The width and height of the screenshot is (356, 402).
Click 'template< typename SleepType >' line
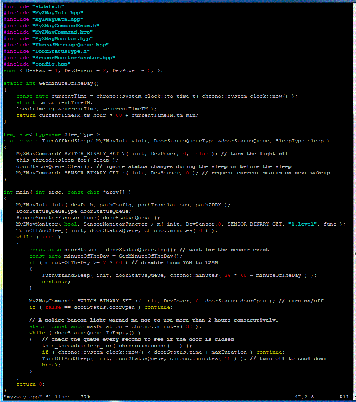[52, 134]
